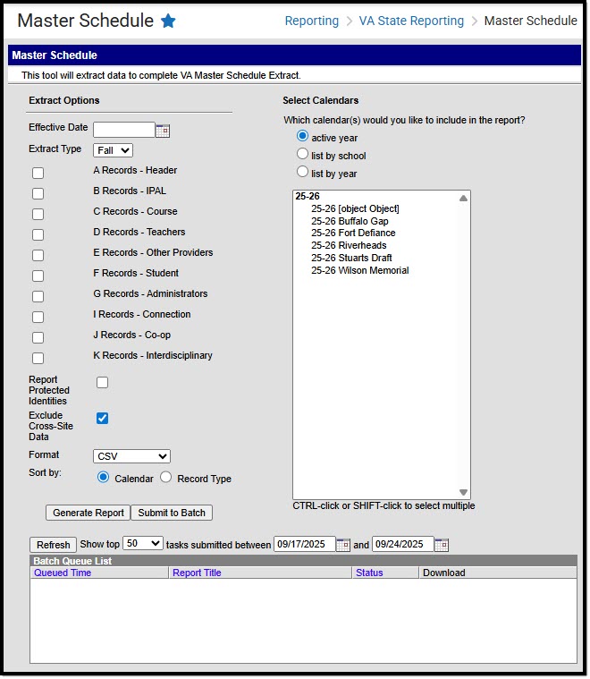Check A Records - Header checkbox
The height and width of the screenshot is (679, 590).
[x=38, y=173]
